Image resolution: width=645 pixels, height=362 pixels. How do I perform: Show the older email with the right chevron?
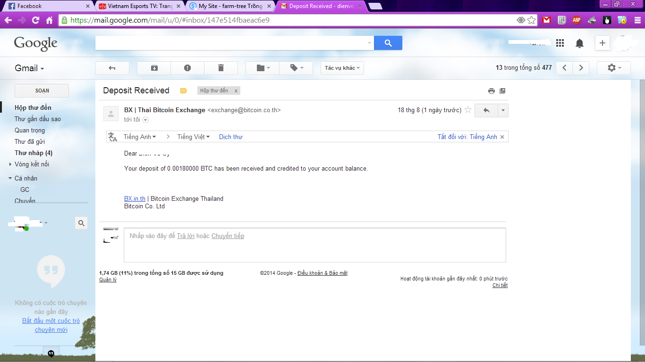click(x=581, y=68)
